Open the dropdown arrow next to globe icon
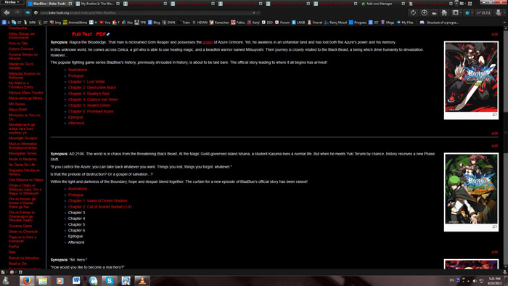The width and height of the screenshot is (508, 286). coord(472,13)
